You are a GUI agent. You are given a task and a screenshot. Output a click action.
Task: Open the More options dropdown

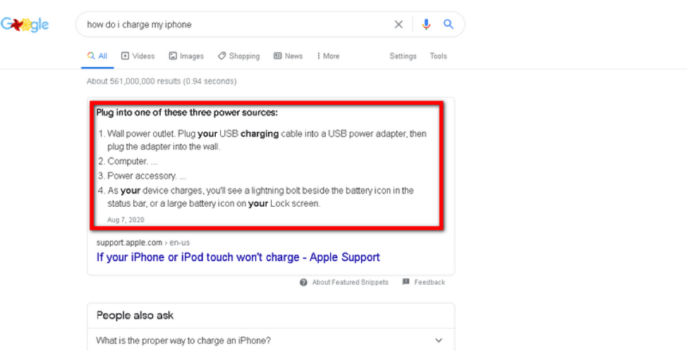tap(328, 56)
